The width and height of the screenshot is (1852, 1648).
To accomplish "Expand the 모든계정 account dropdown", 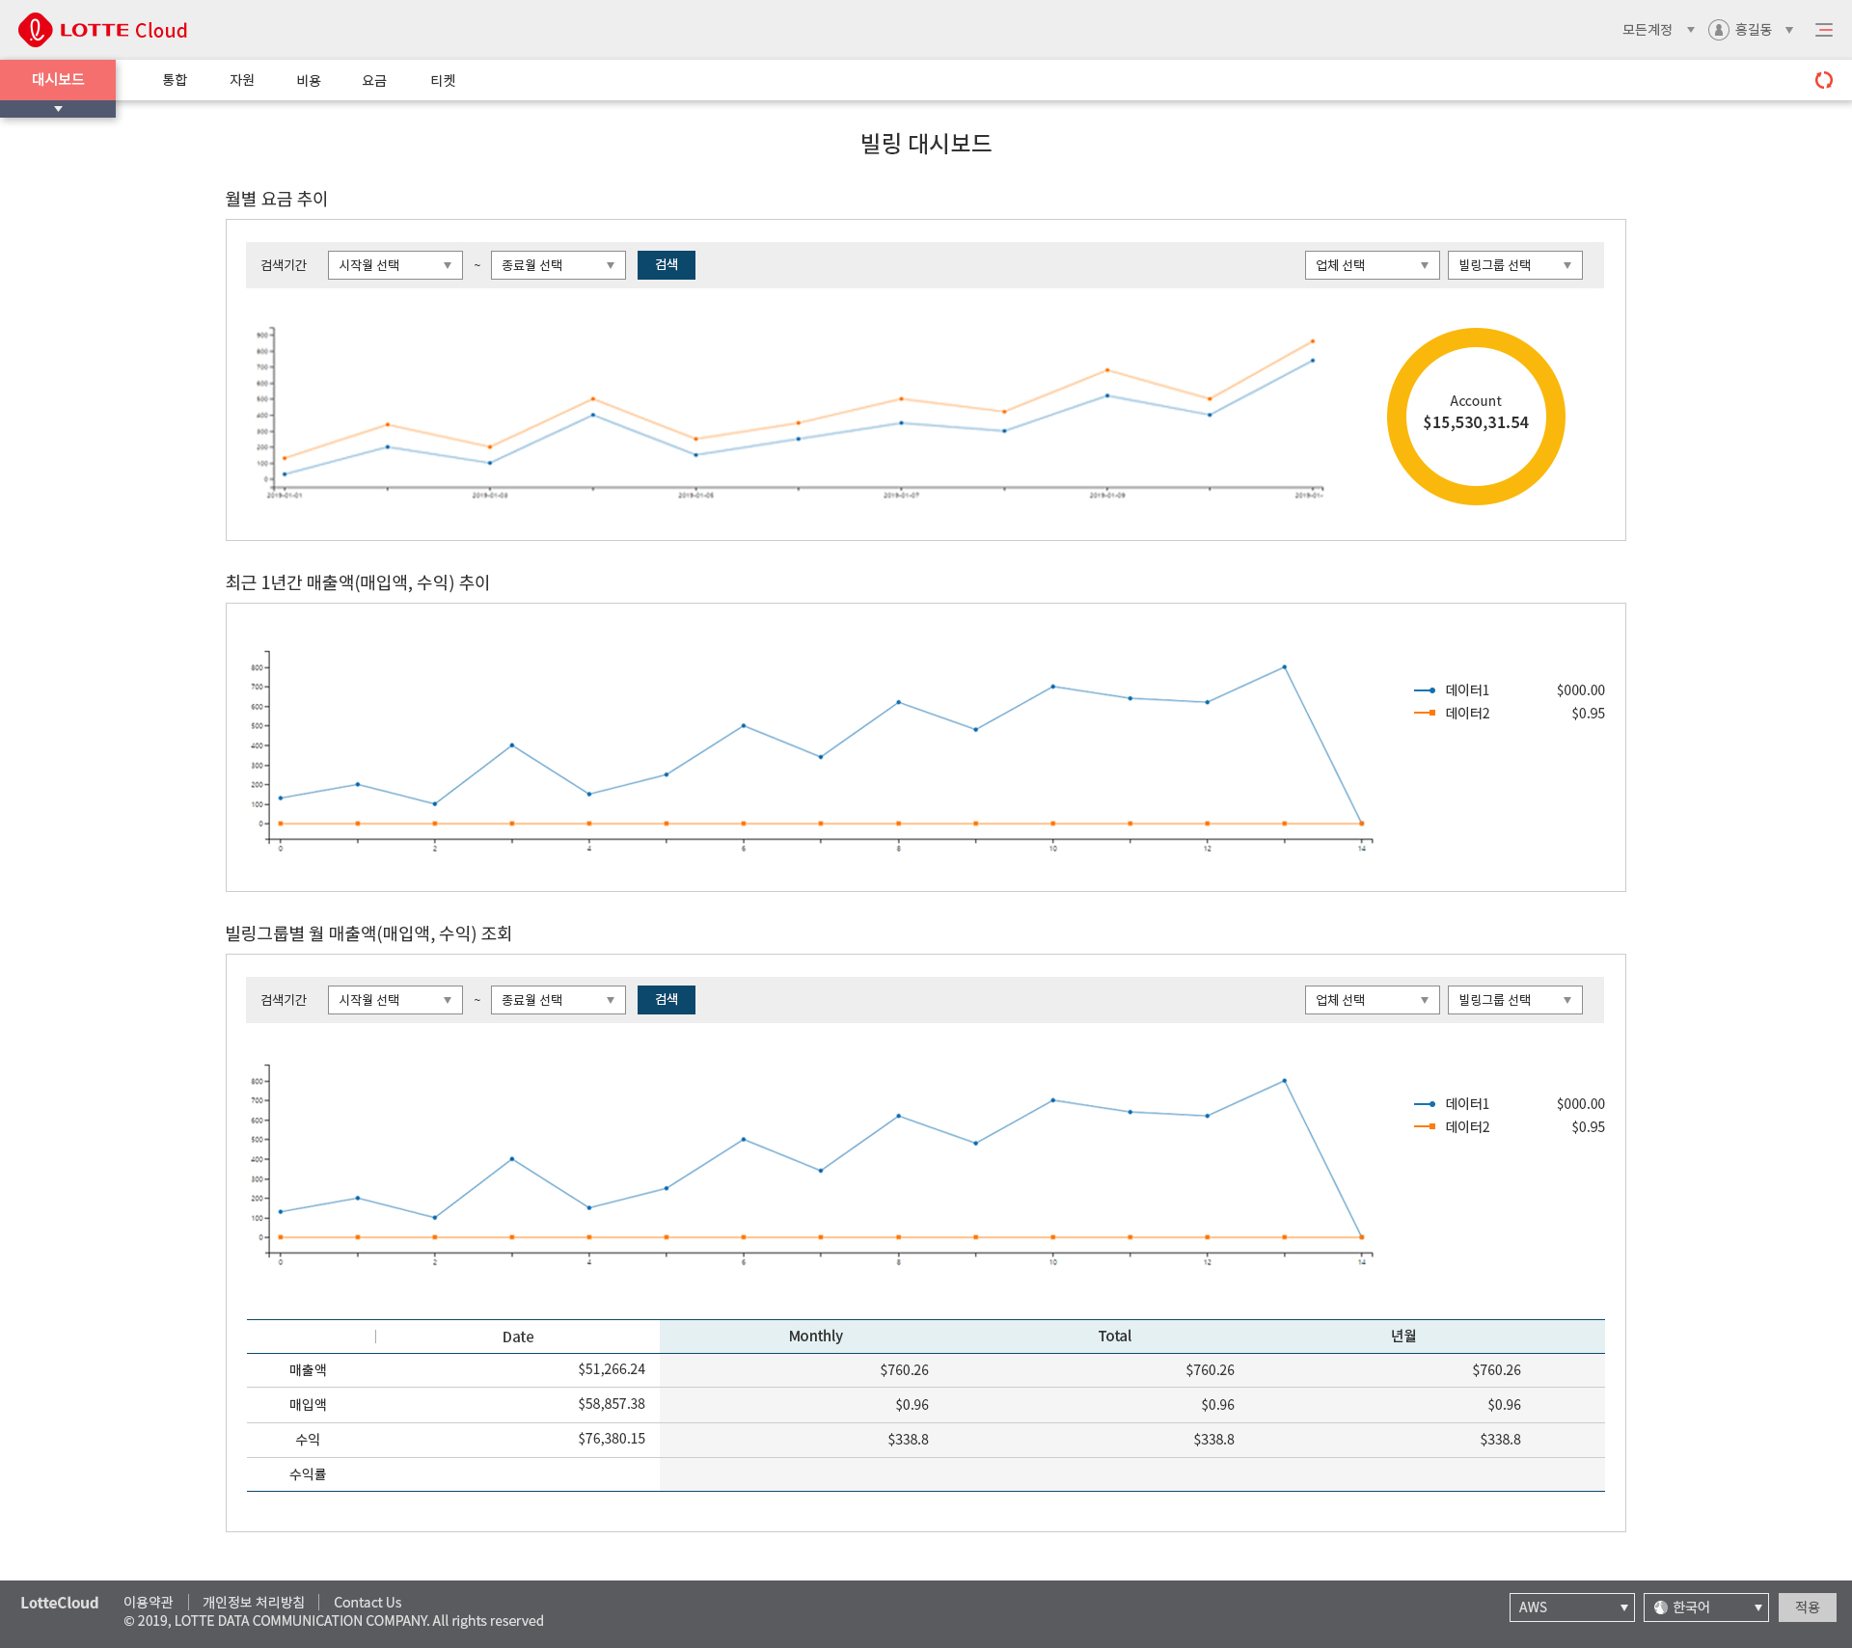I will tap(1658, 30).
